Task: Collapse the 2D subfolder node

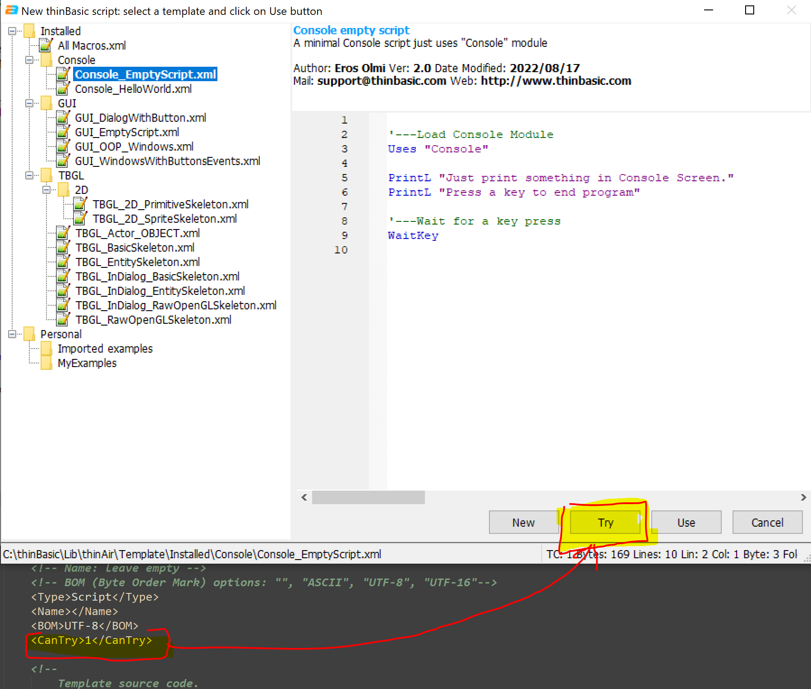Action: point(46,190)
